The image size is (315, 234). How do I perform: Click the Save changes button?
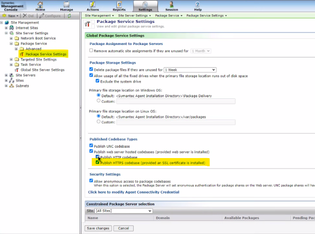coord(98,228)
